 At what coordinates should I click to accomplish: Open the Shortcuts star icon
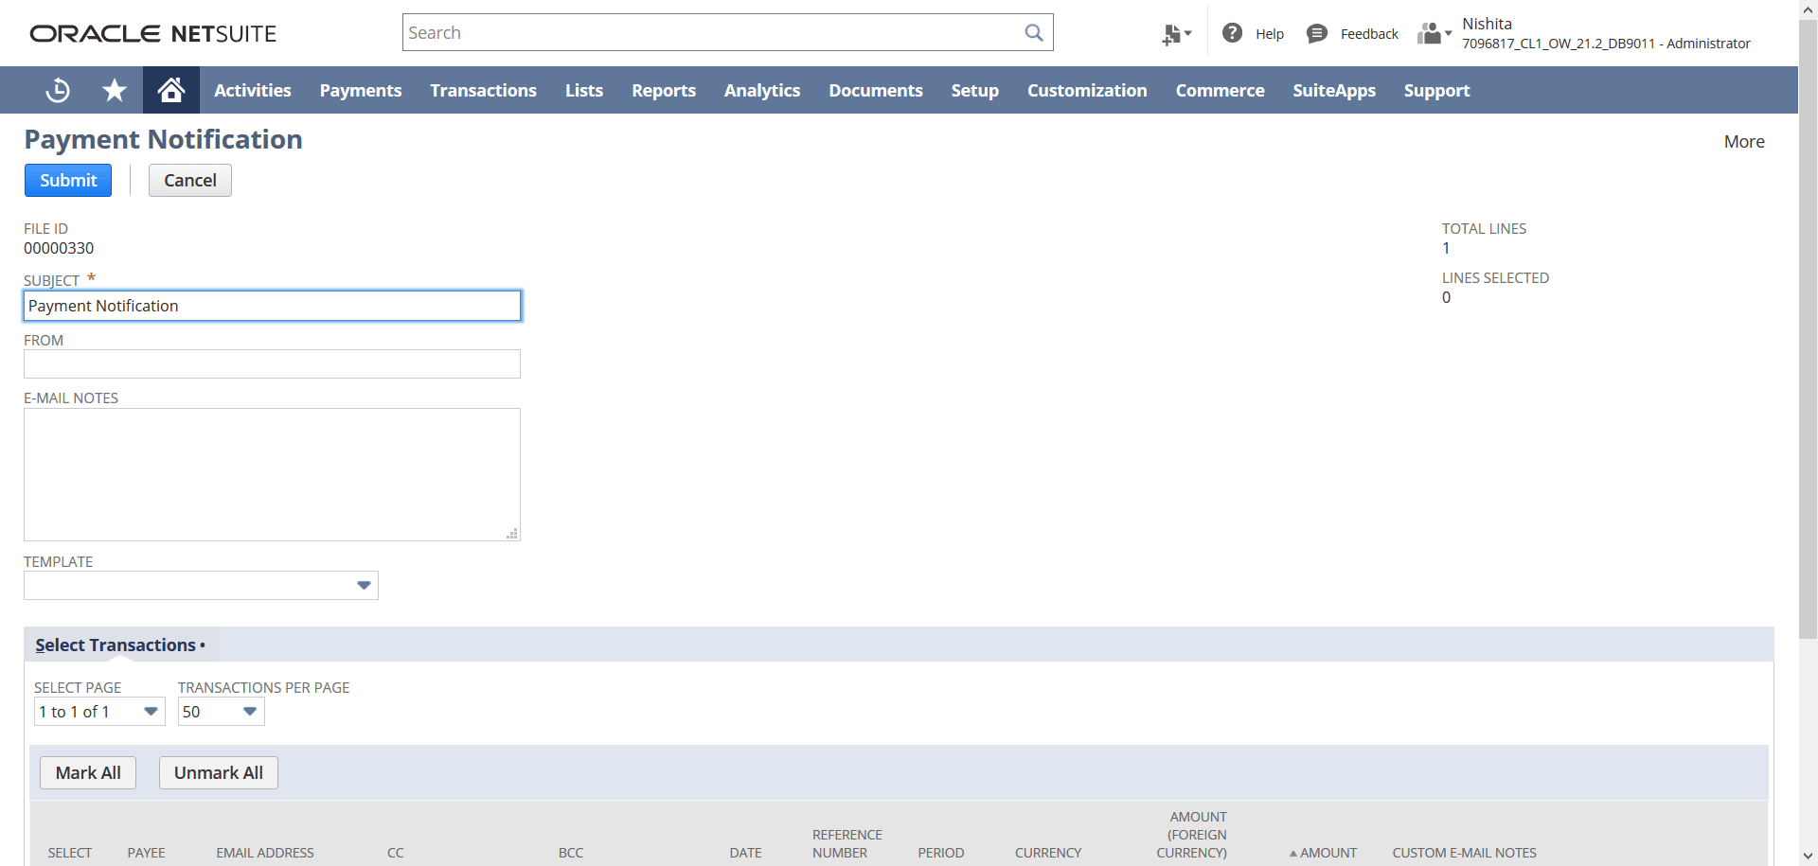tap(115, 90)
